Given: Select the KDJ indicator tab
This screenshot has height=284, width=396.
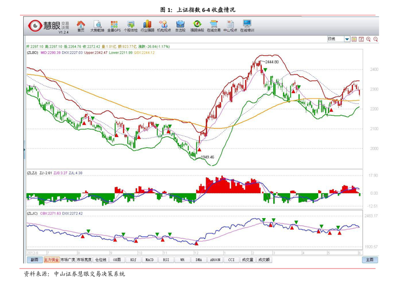Looking at the screenshot, I should coord(133,259).
